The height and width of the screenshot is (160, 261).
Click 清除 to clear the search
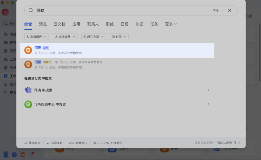pos(216,10)
